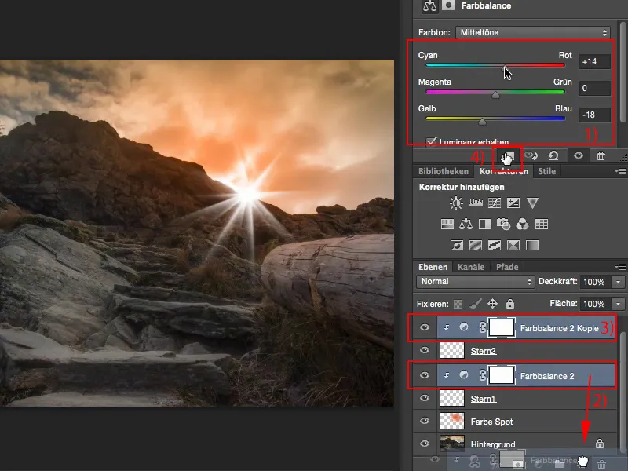Click the Deckkraft 100% value field
The width and height of the screenshot is (628, 471).
(595, 282)
